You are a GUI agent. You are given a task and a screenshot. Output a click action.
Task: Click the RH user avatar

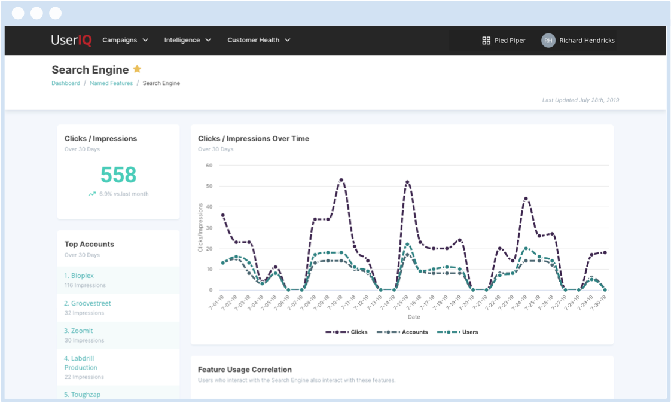(x=548, y=41)
